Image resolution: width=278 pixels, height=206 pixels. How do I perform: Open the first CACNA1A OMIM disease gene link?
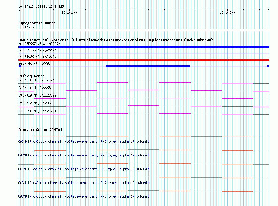tap(84, 141)
